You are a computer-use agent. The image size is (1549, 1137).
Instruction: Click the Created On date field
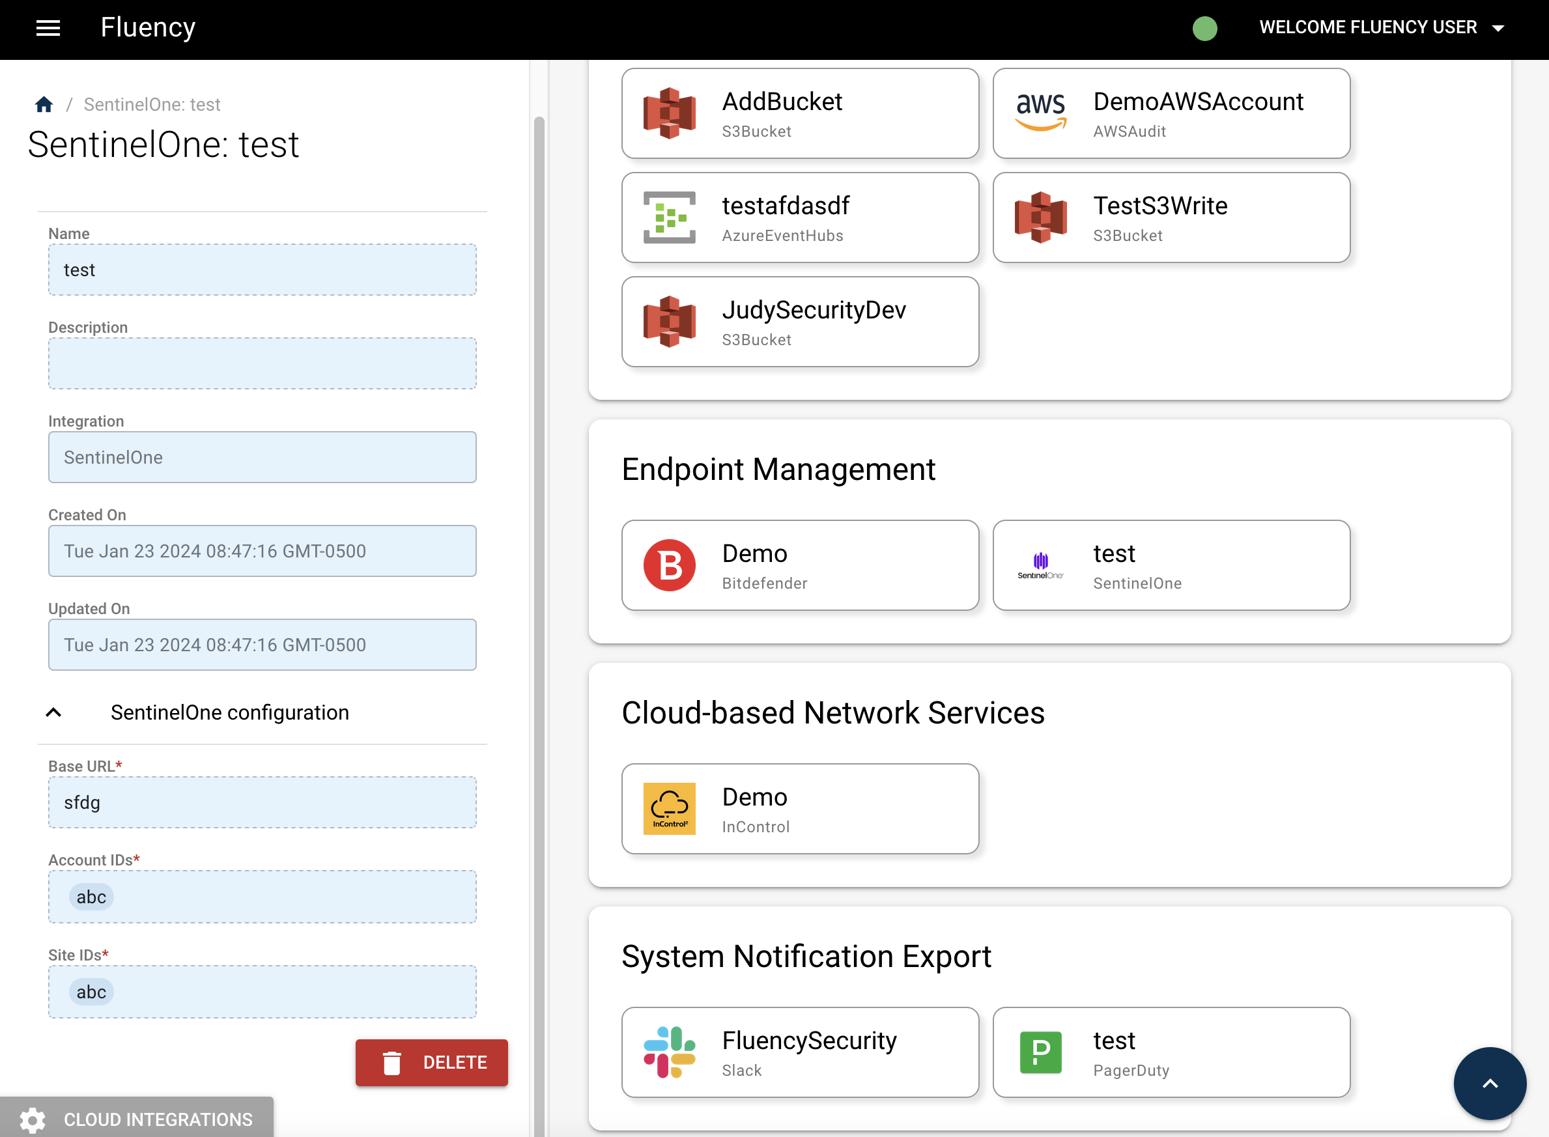263,551
